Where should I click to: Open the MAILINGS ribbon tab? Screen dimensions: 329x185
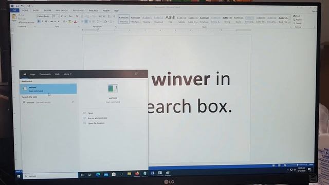tap(94, 10)
